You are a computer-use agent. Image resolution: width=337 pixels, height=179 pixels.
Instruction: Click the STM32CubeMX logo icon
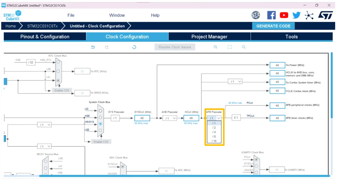(x=12, y=15)
